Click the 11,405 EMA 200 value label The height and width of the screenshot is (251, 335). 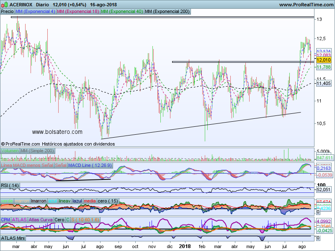tap(323, 84)
